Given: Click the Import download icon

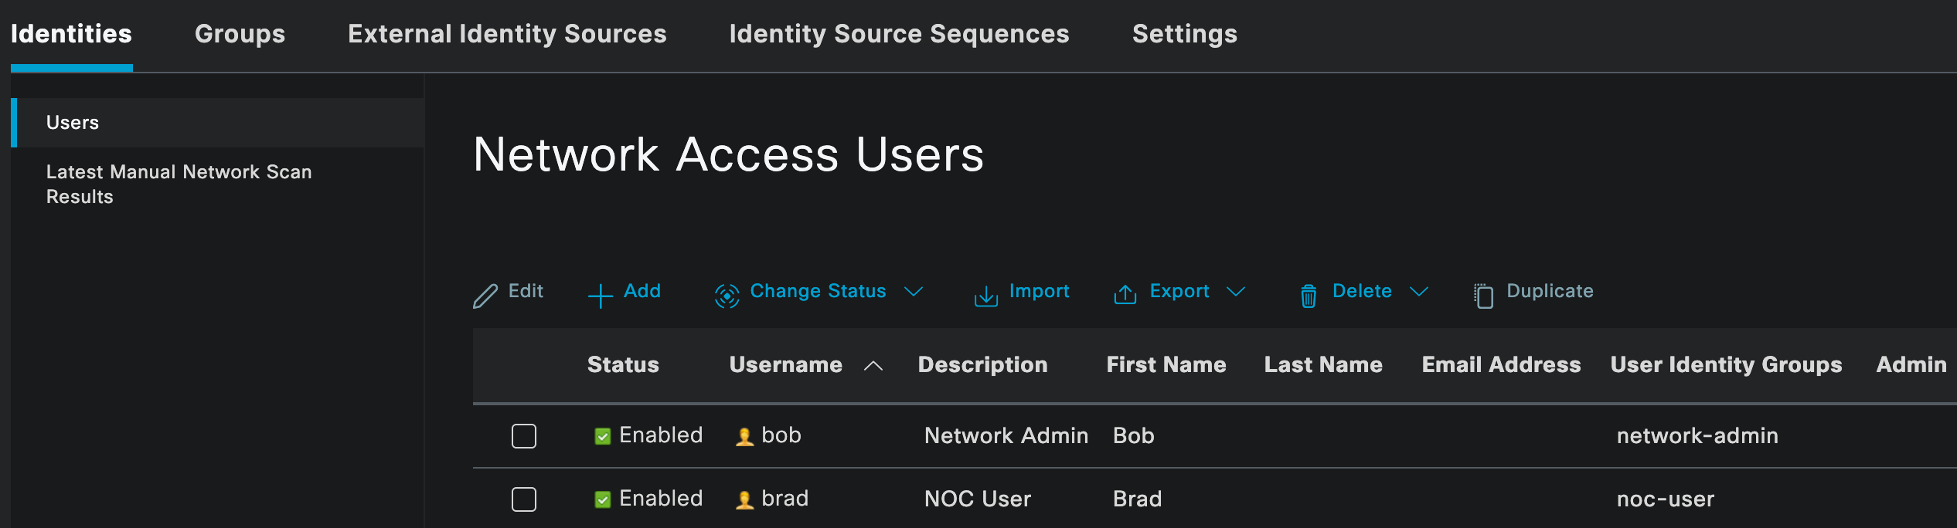Looking at the screenshot, I should [x=985, y=296].
